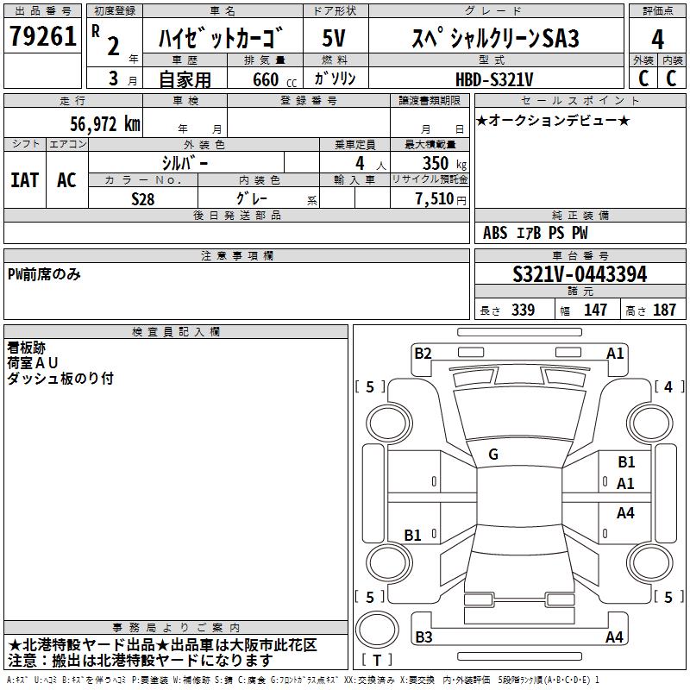690x690 pixels.
Task: Click the max load 350 kg
Action: [444, 163]
